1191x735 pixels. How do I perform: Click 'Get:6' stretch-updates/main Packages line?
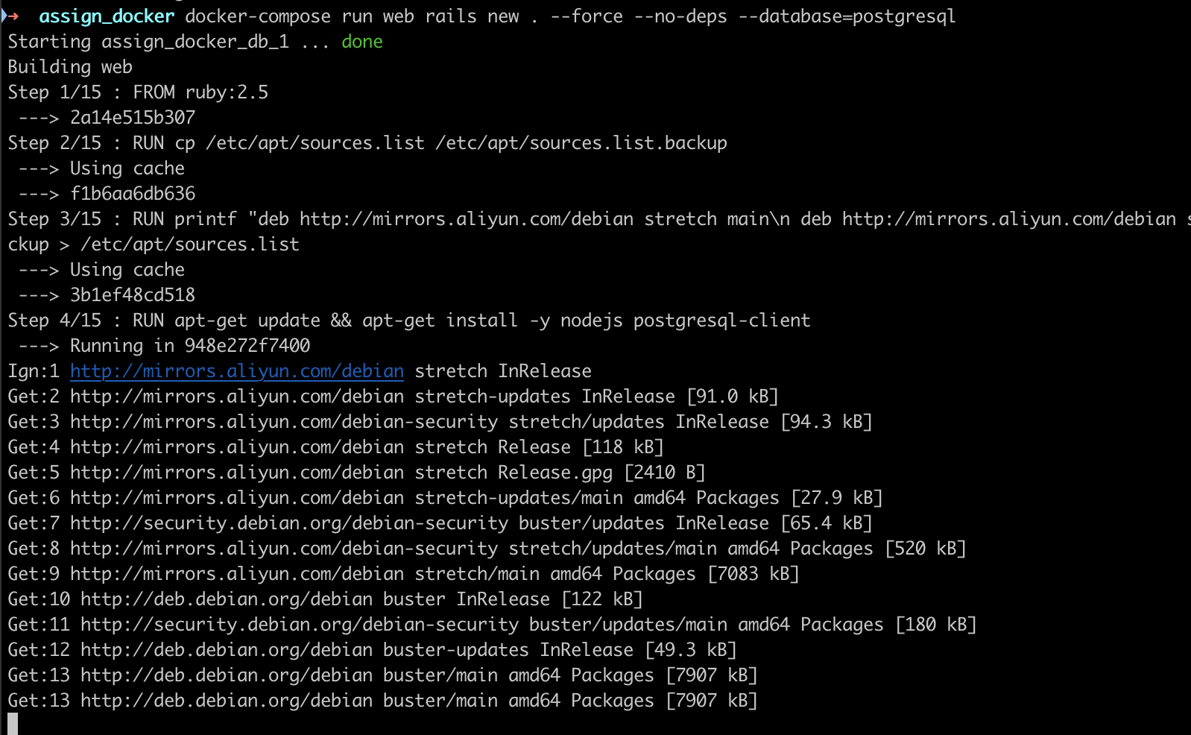(x=445, y=498)
